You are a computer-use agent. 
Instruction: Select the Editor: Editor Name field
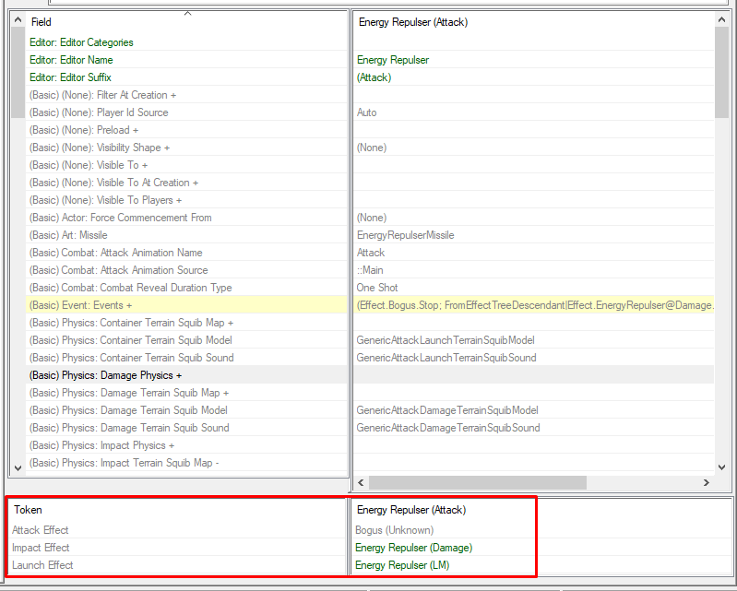(186, 60)
